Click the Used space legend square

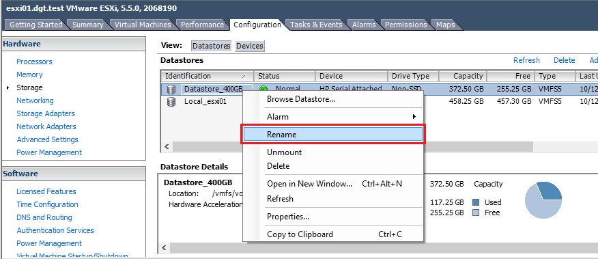pyautogui.click(x=476, y=202)
